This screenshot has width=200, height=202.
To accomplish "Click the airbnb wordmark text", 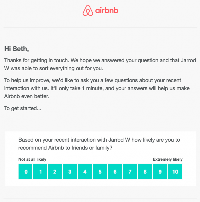I will pos(107,11).
